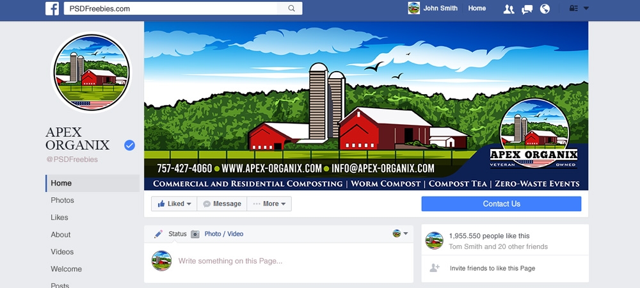640x288 pixels.
Task: Open the account dropdown arrow in top bar
Action: 586,8
